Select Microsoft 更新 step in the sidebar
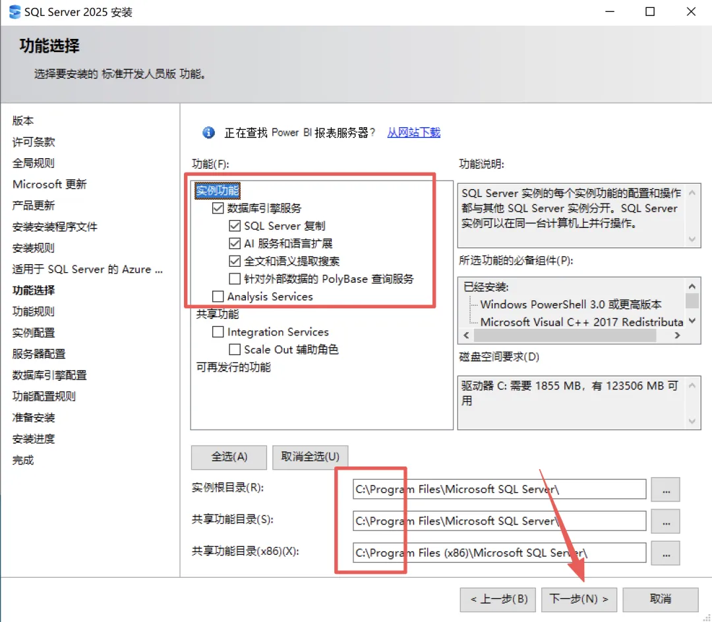 [49, 184]
